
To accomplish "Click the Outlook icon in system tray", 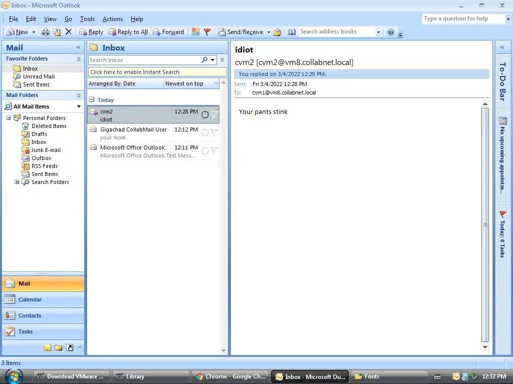I will point(456,377).
